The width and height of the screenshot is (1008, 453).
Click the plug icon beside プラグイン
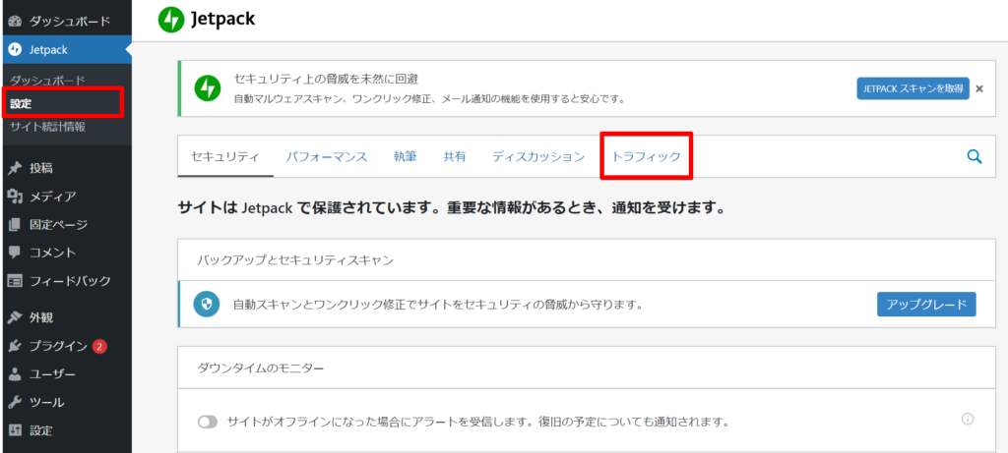click(15, 347)
